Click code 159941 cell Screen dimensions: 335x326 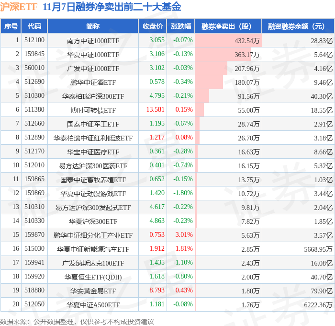[x=34, y=263]
